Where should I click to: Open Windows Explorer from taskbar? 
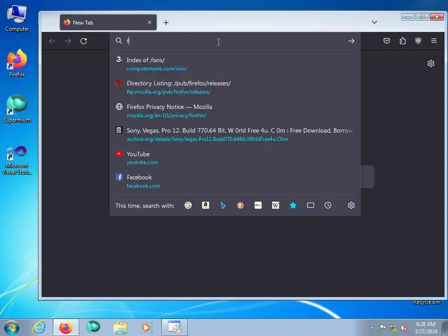pos(120,327)
